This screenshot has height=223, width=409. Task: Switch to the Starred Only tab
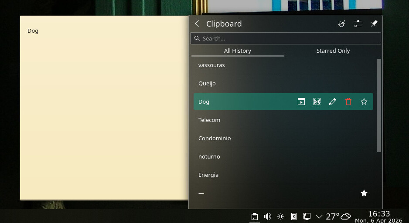point(333,51)
